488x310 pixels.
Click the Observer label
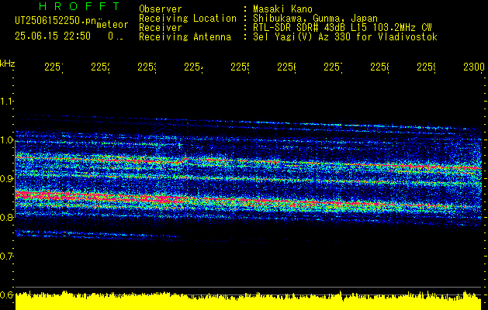(x=161, y=9)
